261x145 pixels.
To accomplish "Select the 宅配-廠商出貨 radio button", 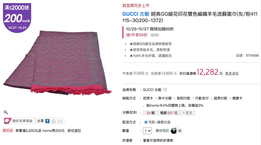I will (x=146, y=122).
